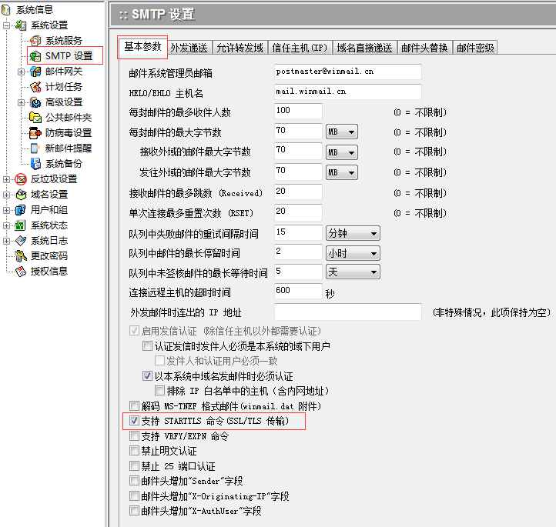
Task: Click the 系统备份 icon
Action: [35, 164]
